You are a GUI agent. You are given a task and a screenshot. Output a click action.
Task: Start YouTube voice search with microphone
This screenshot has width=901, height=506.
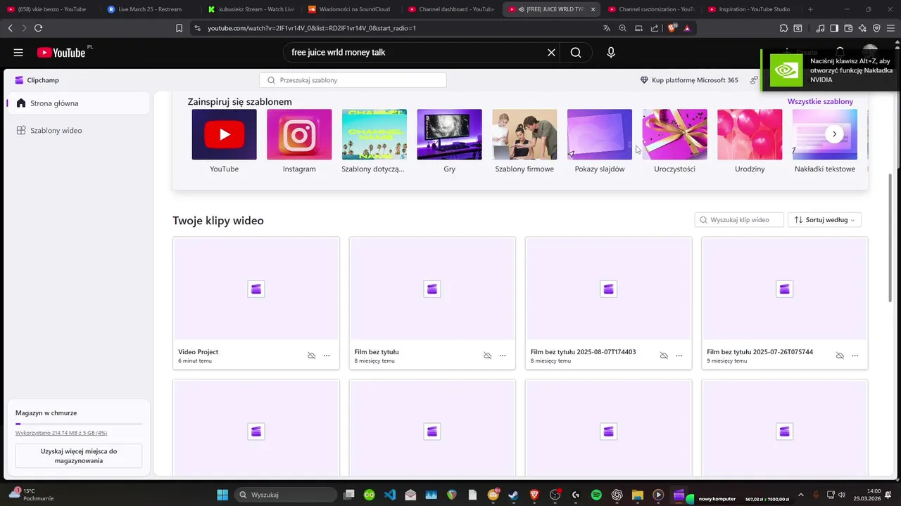click(611, 53)
